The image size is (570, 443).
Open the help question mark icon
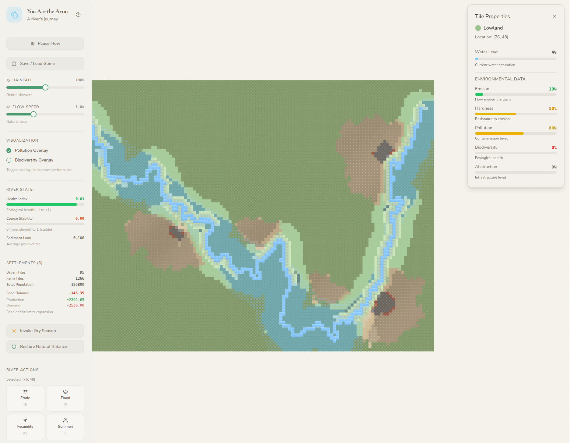pyautogui.click(x=78, y=15)
